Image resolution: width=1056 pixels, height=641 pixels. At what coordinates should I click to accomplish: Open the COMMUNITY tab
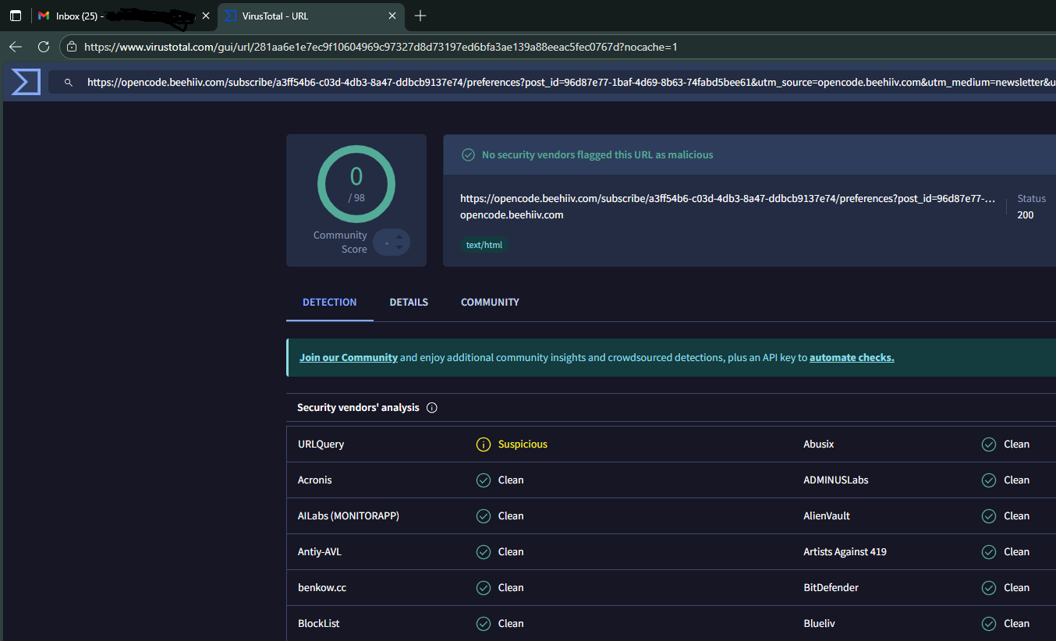click(x=490, y=303)
